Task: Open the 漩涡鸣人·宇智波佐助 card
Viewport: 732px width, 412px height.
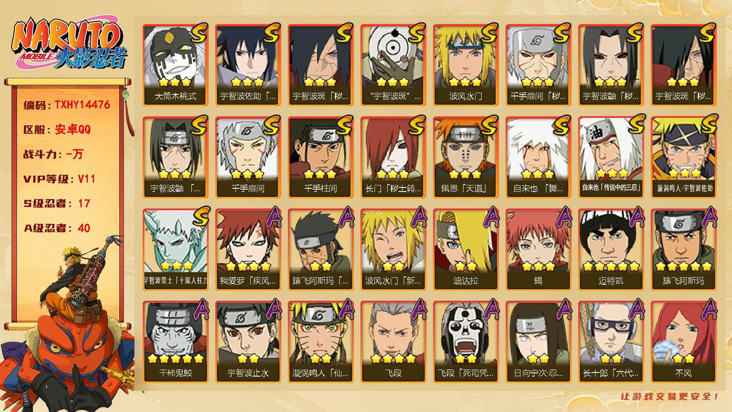Action: [x=683, y=157]
